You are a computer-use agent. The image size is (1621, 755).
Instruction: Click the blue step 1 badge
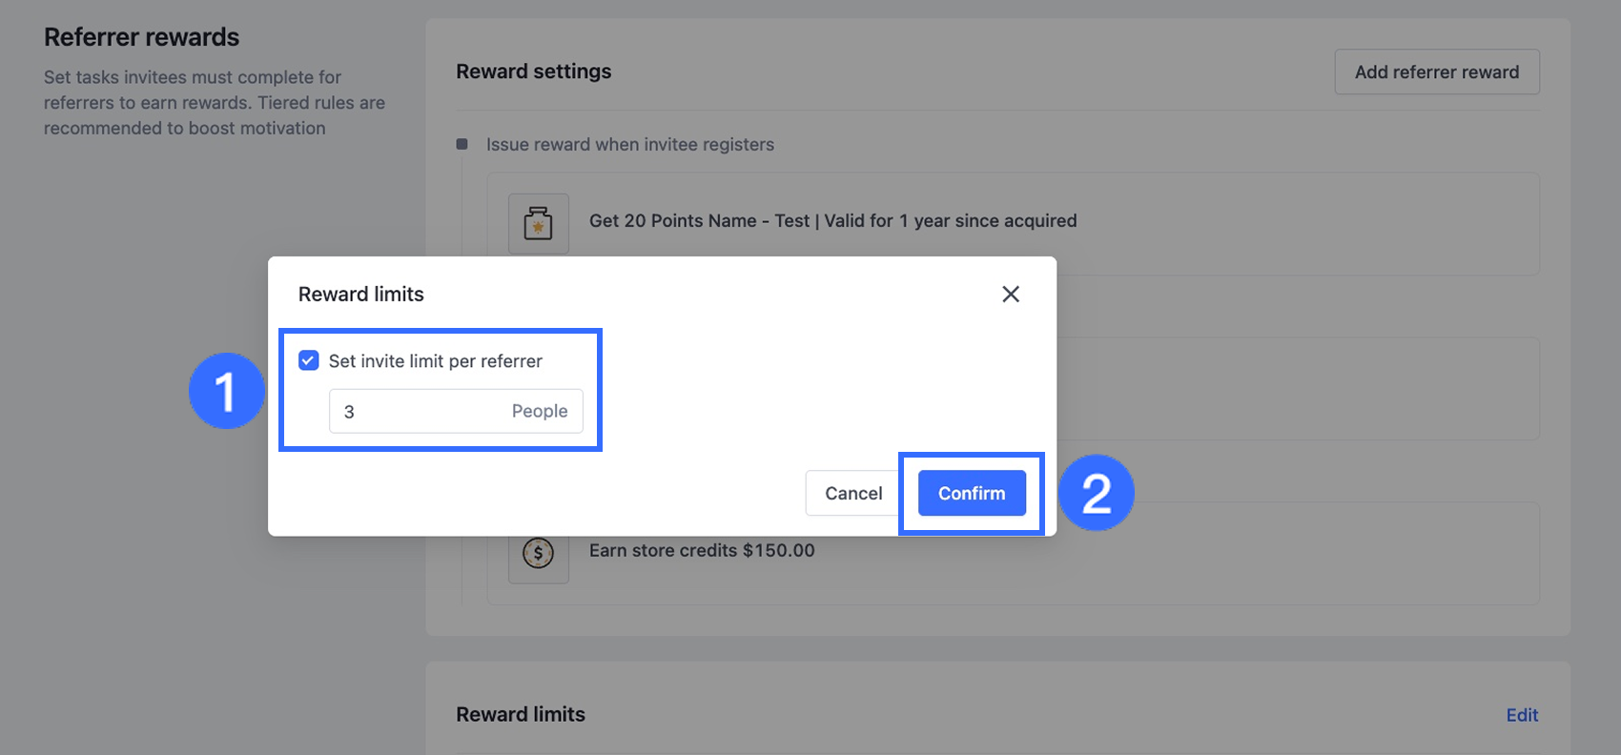226,391
